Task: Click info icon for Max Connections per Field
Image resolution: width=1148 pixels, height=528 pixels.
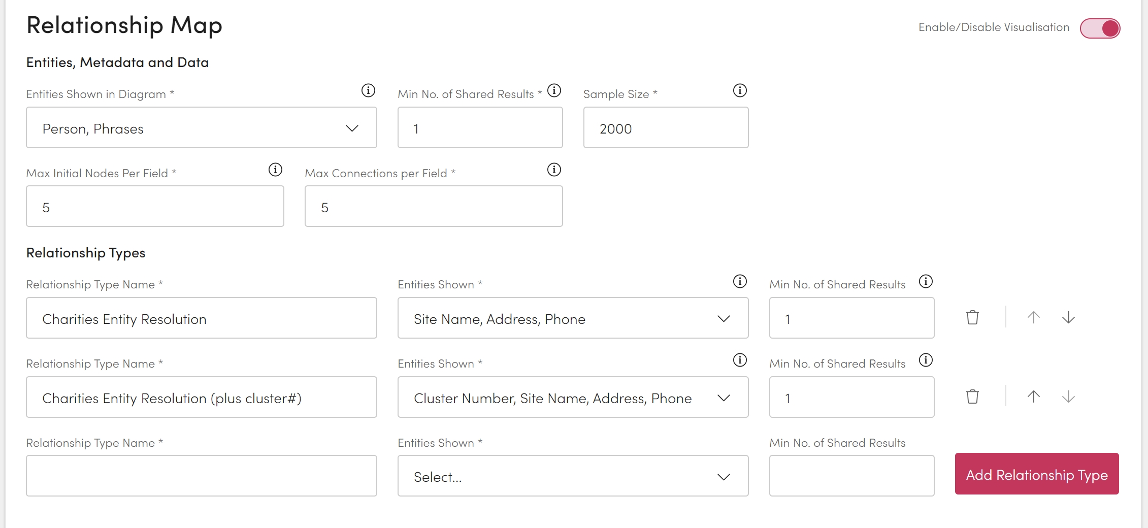Action: pos(554,170)
